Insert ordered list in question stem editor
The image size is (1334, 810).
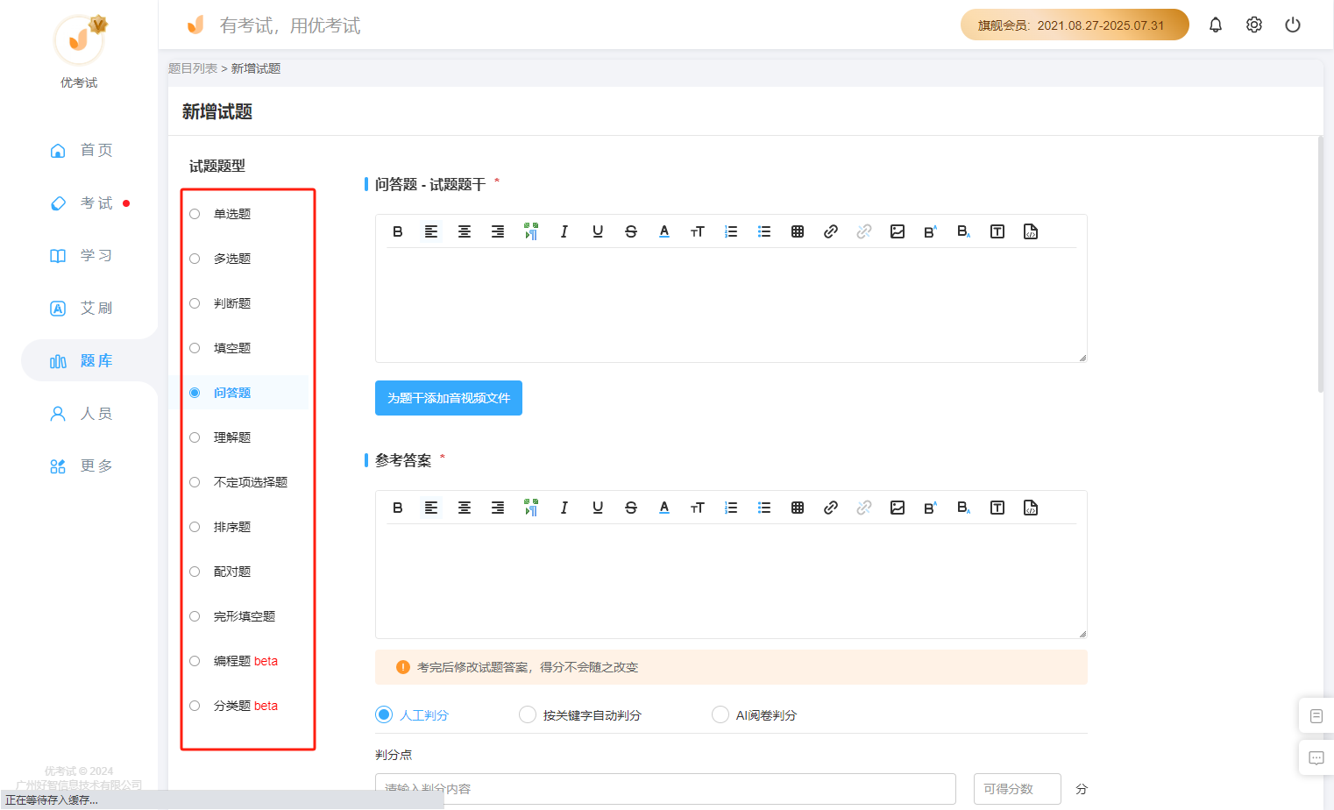pyautogui.click(x=731, y=231)
